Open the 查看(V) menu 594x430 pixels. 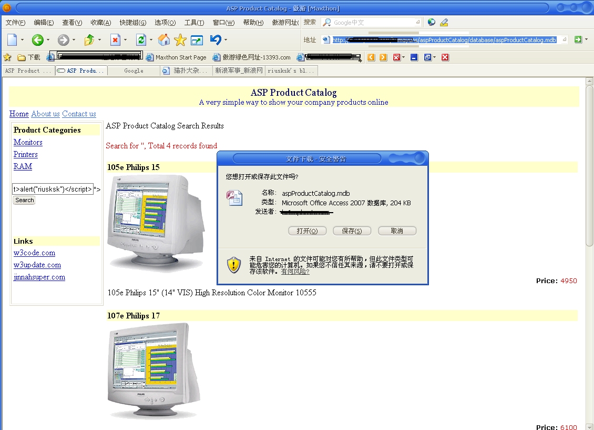(x=72, y=23)
